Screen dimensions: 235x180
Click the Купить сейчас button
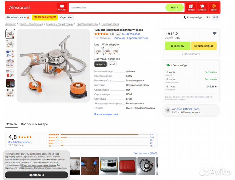(204, 46)
